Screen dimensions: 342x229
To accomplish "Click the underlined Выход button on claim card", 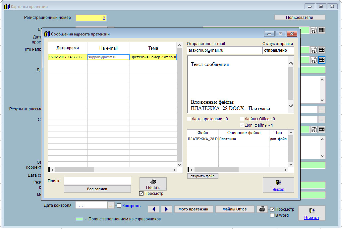I will click(x=312, y=213).
